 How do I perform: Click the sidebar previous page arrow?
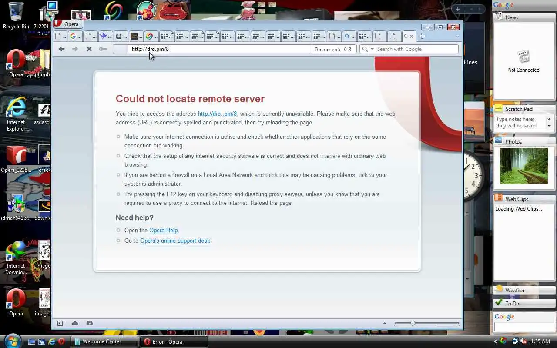point(472,9)
